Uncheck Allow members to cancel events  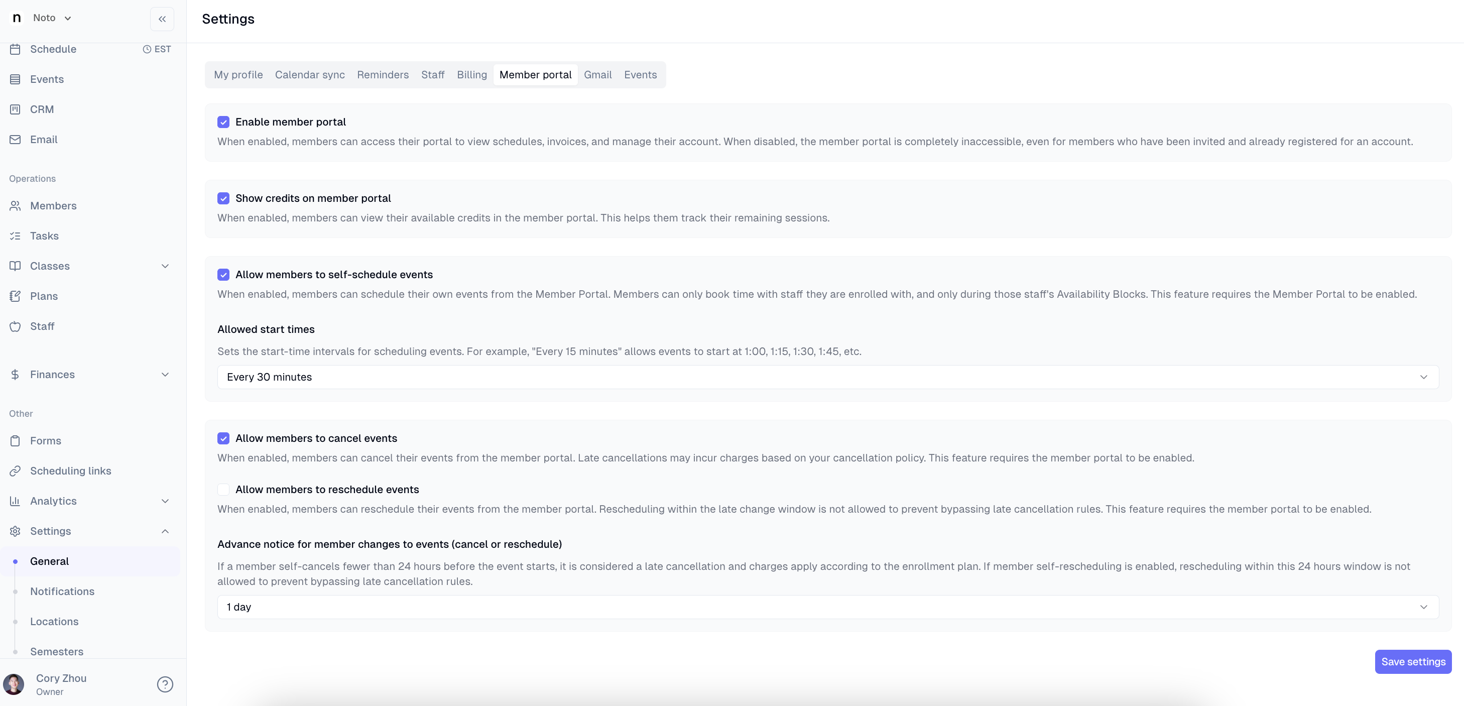coord(223,438)
